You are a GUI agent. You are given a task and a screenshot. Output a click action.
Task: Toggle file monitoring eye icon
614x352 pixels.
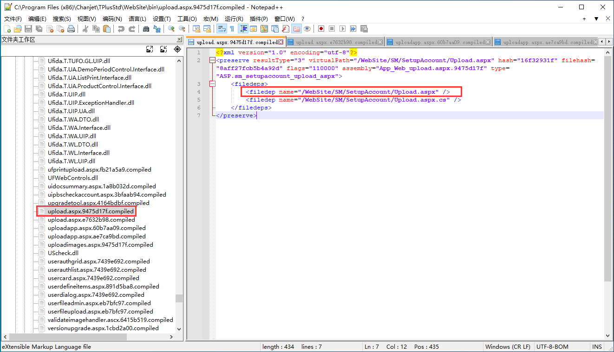[x=307, y=29]
